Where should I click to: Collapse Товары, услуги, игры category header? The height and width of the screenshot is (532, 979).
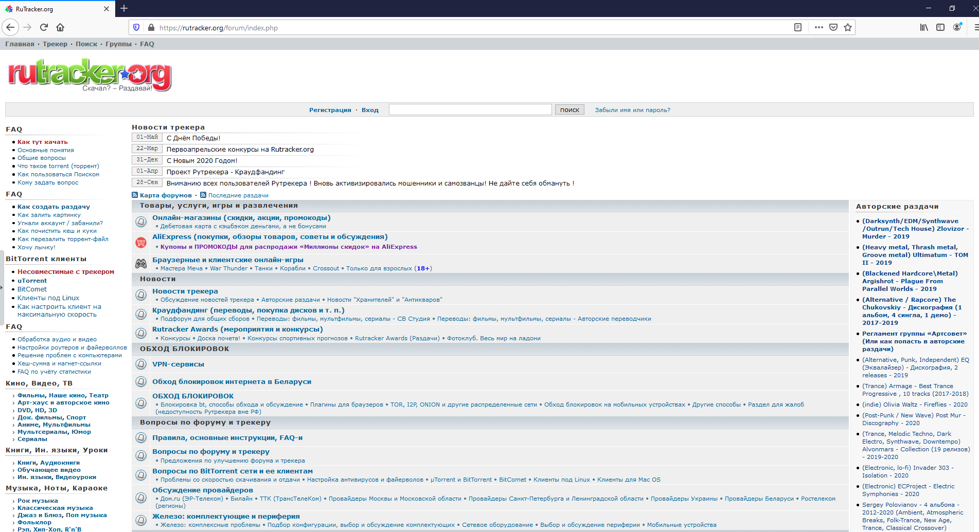490,206
